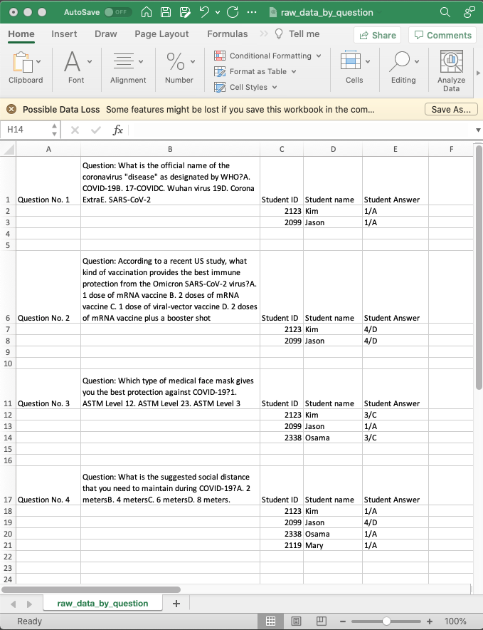Screen dimensions: 483x630
Task: Expand the ribbon overflow arrow at right
Action: pyautogui.click(x=478, y=73)
